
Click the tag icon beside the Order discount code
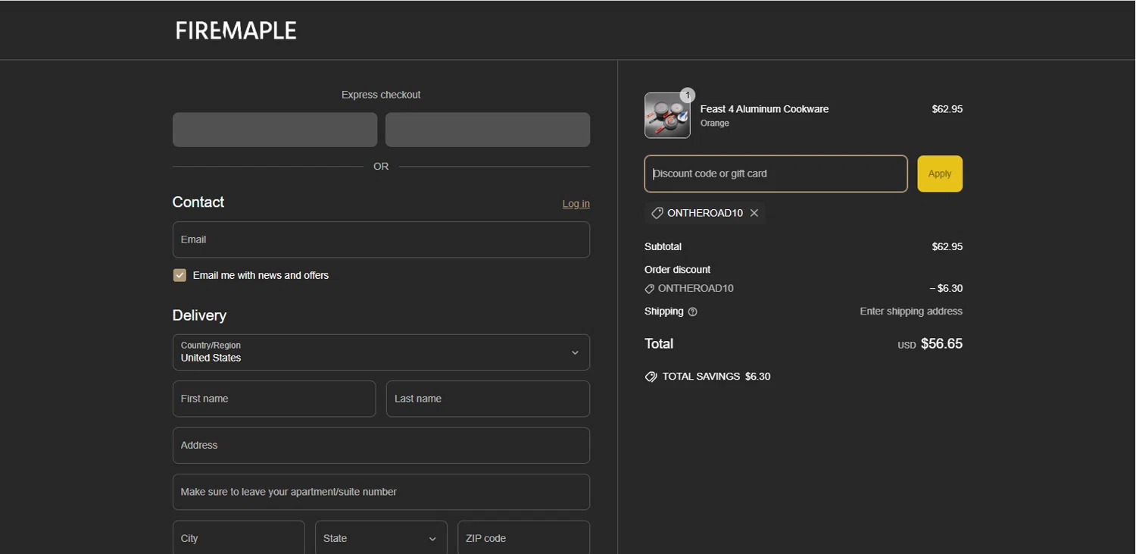point(649,289)
